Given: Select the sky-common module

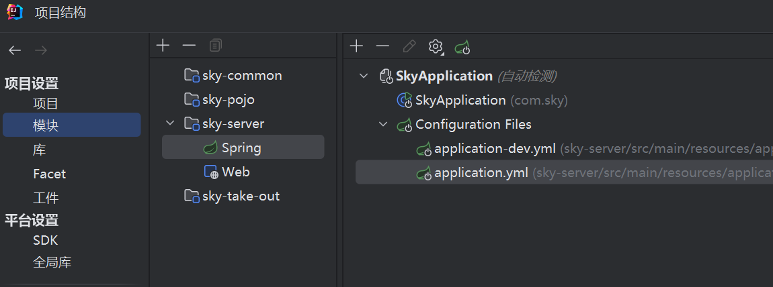Looking at the screenshot, I should click(x=242, y=75).
